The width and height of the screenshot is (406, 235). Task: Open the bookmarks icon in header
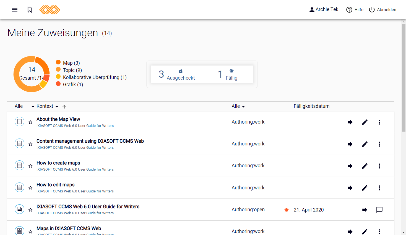pyautogui.click(x=29, y=10)
